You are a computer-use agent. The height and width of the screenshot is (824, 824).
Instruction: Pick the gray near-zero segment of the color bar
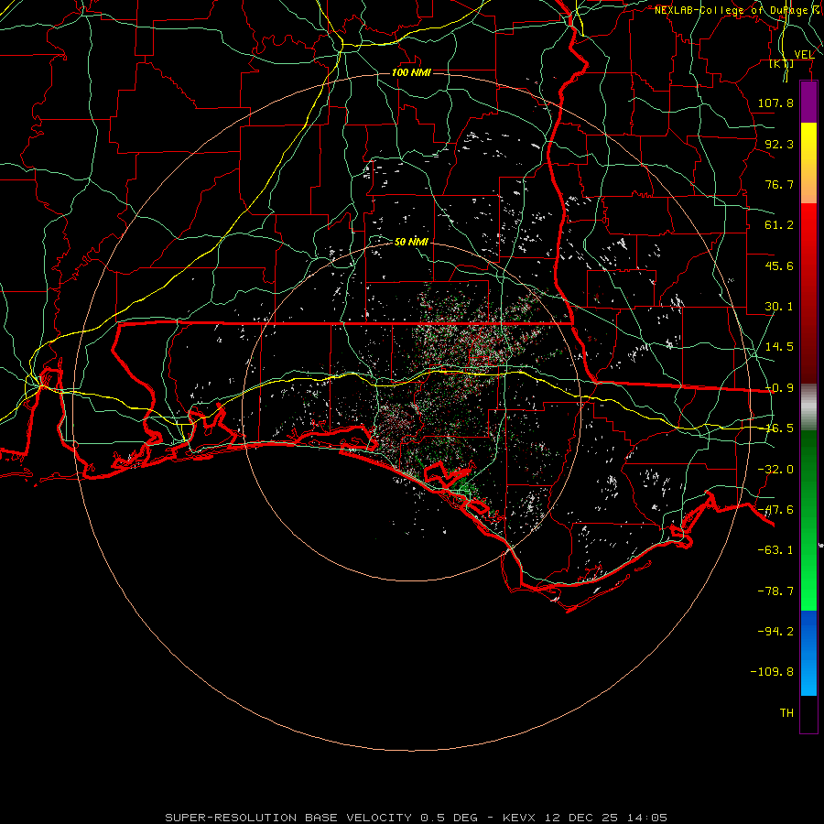[808, 407]
